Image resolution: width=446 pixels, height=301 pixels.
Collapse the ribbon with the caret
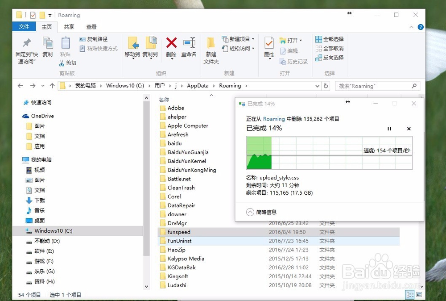[x=411, y=27]
